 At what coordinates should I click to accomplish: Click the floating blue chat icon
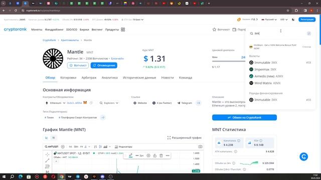tap(303, 156)
